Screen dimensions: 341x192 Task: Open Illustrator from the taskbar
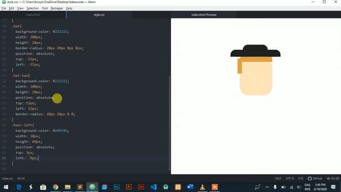click(x=129, y=187)
